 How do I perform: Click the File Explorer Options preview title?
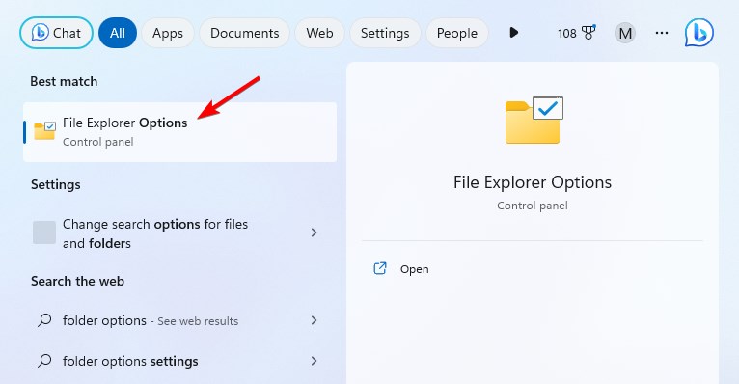click(x=533, y=182)
